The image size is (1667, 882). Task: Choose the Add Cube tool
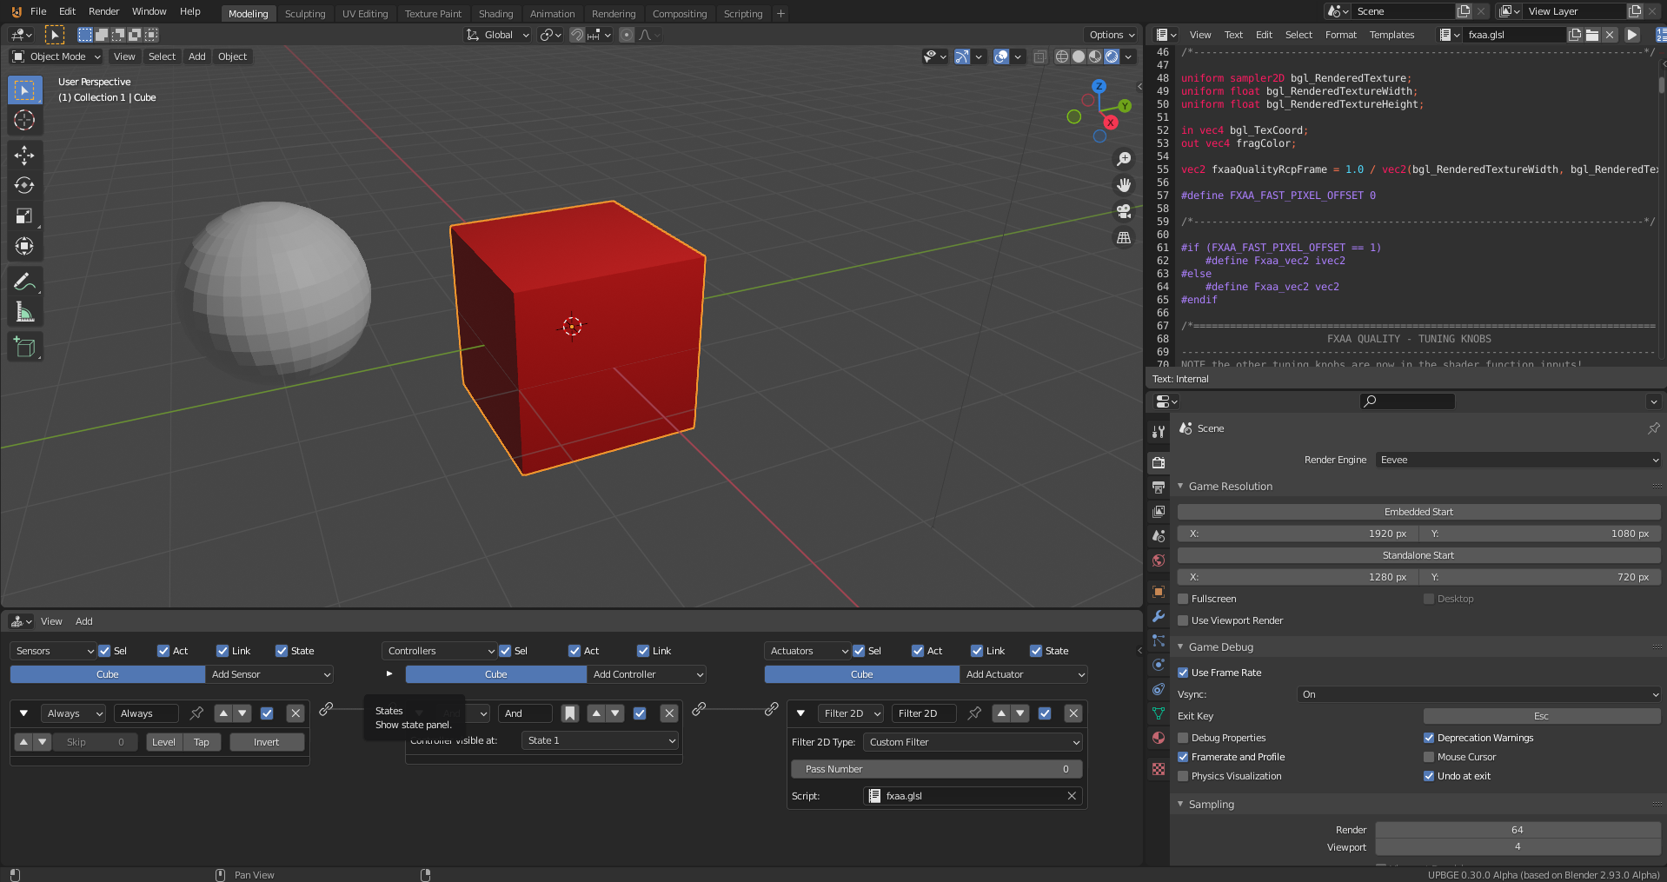[x=24, y=348]
